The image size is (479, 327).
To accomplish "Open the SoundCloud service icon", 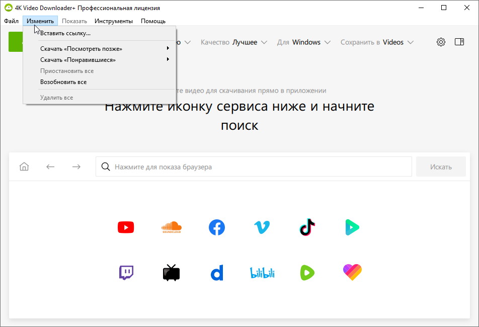I will tap(172, 227).
